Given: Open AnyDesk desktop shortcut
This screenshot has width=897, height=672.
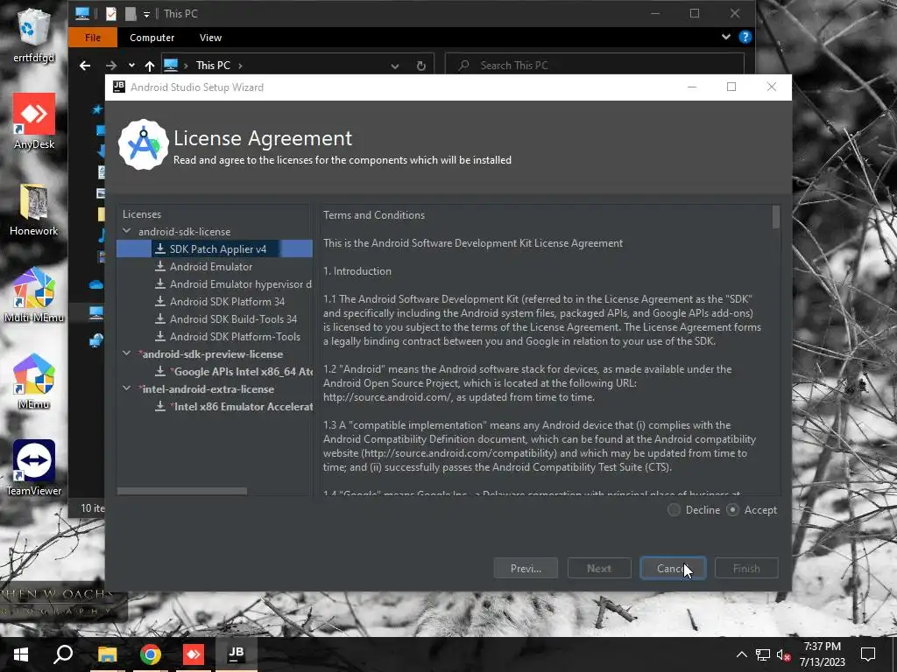Looking at the screenshot, I should (x=34, y=121).
